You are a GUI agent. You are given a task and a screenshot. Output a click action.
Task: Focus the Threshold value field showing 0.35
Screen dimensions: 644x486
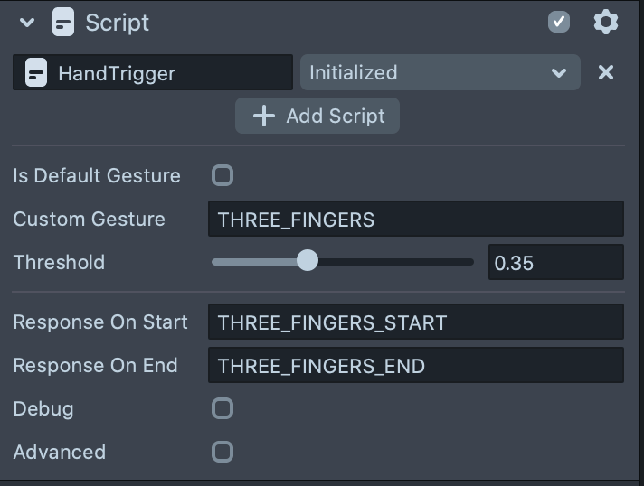coord(555,263)
